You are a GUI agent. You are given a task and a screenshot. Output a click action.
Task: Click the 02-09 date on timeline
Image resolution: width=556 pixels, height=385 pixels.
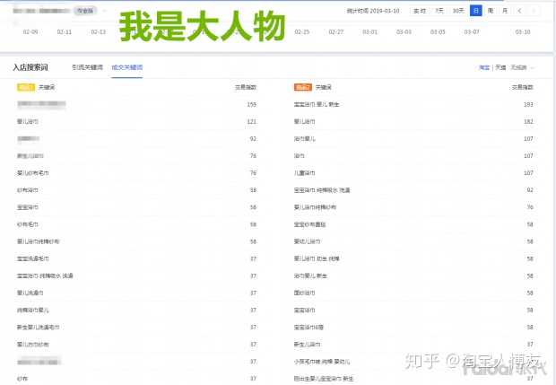pyautogui.click(x=30, y=31)
